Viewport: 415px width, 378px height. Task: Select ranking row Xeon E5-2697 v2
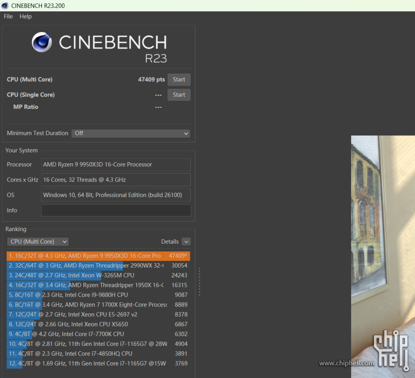pyautogui.click(x=98, y=315)
